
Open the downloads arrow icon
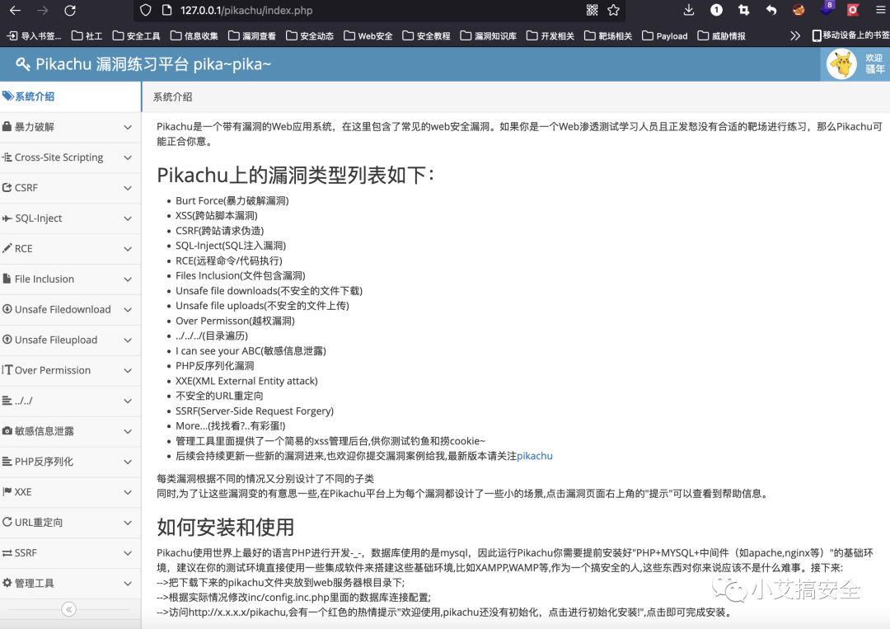[x=688, y=10]
